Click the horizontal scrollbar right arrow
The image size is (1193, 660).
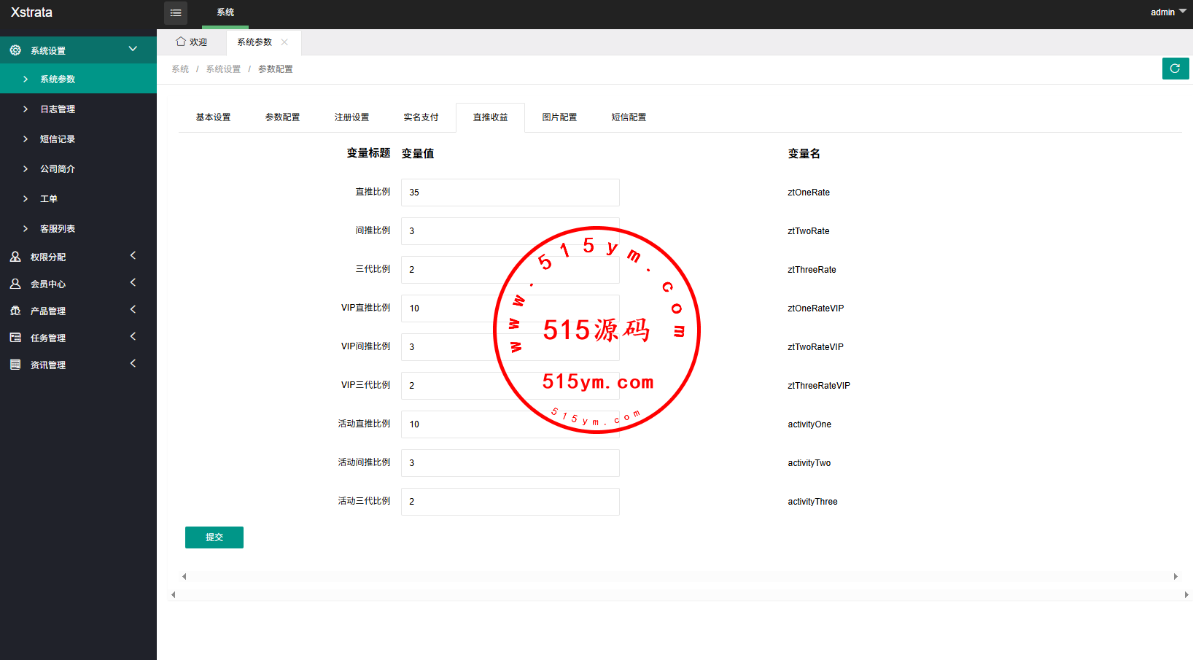point(1175,577)
